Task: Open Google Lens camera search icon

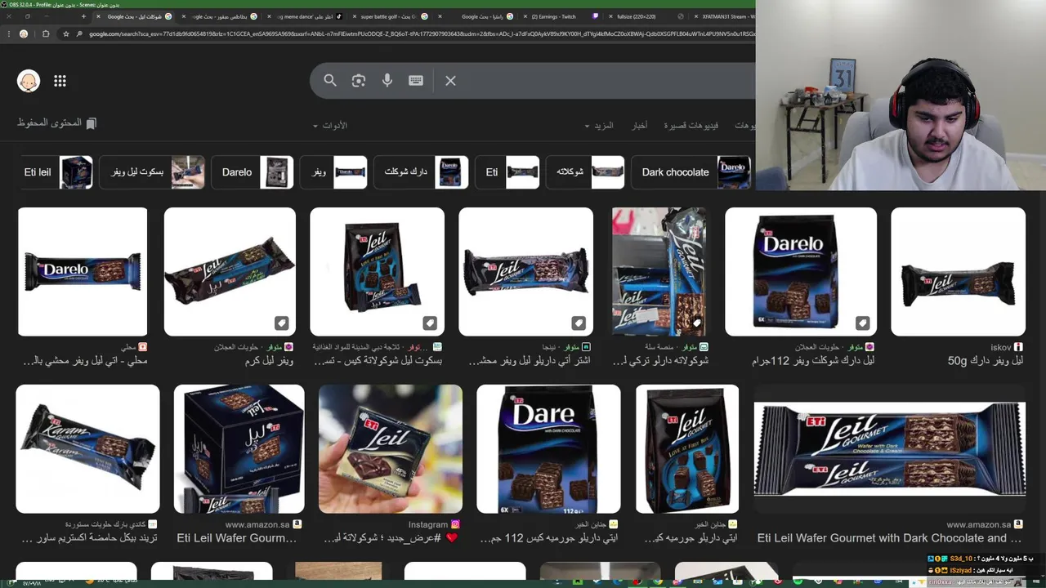Action: coord(359,81)
